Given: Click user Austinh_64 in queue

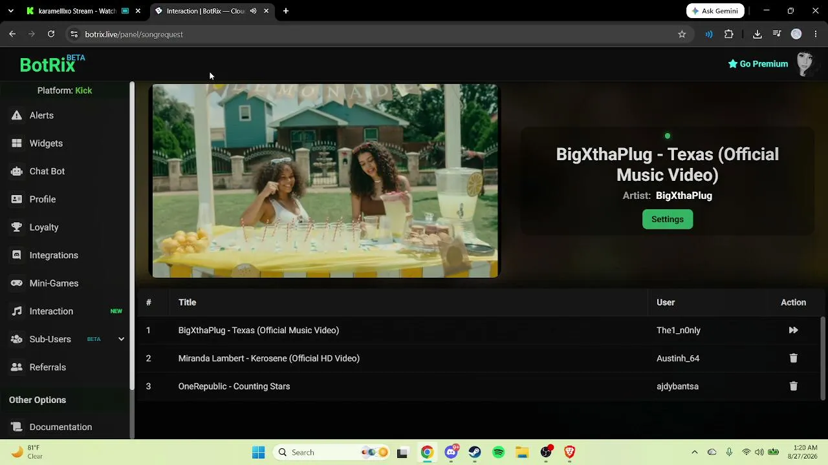Looking at the screenshot, I should pos(678,358).
